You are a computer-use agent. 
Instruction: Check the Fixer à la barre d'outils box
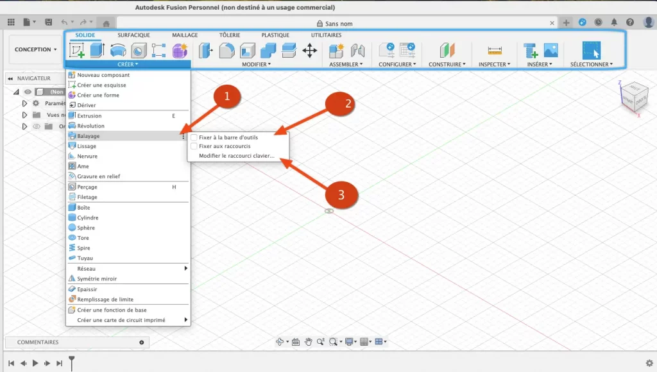[x=194, y=137]
